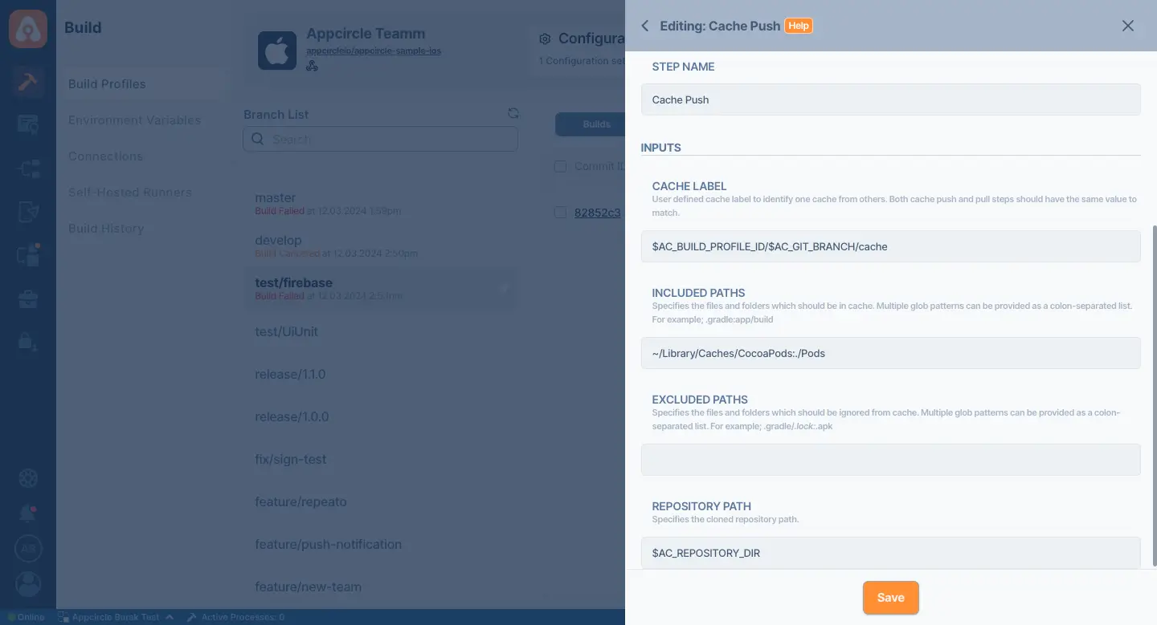Go to Build History menu item
This screenshot has height=625, width=1157.
(105, 229)
